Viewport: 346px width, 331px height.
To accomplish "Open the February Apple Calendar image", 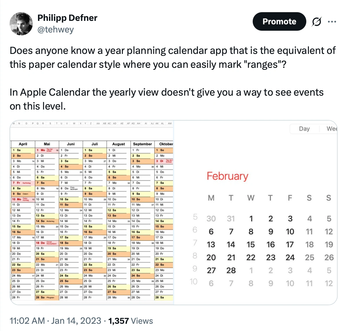I will click(x=256, y=212).
